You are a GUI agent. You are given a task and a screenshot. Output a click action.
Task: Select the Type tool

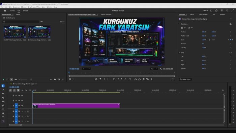coord(3,117)
